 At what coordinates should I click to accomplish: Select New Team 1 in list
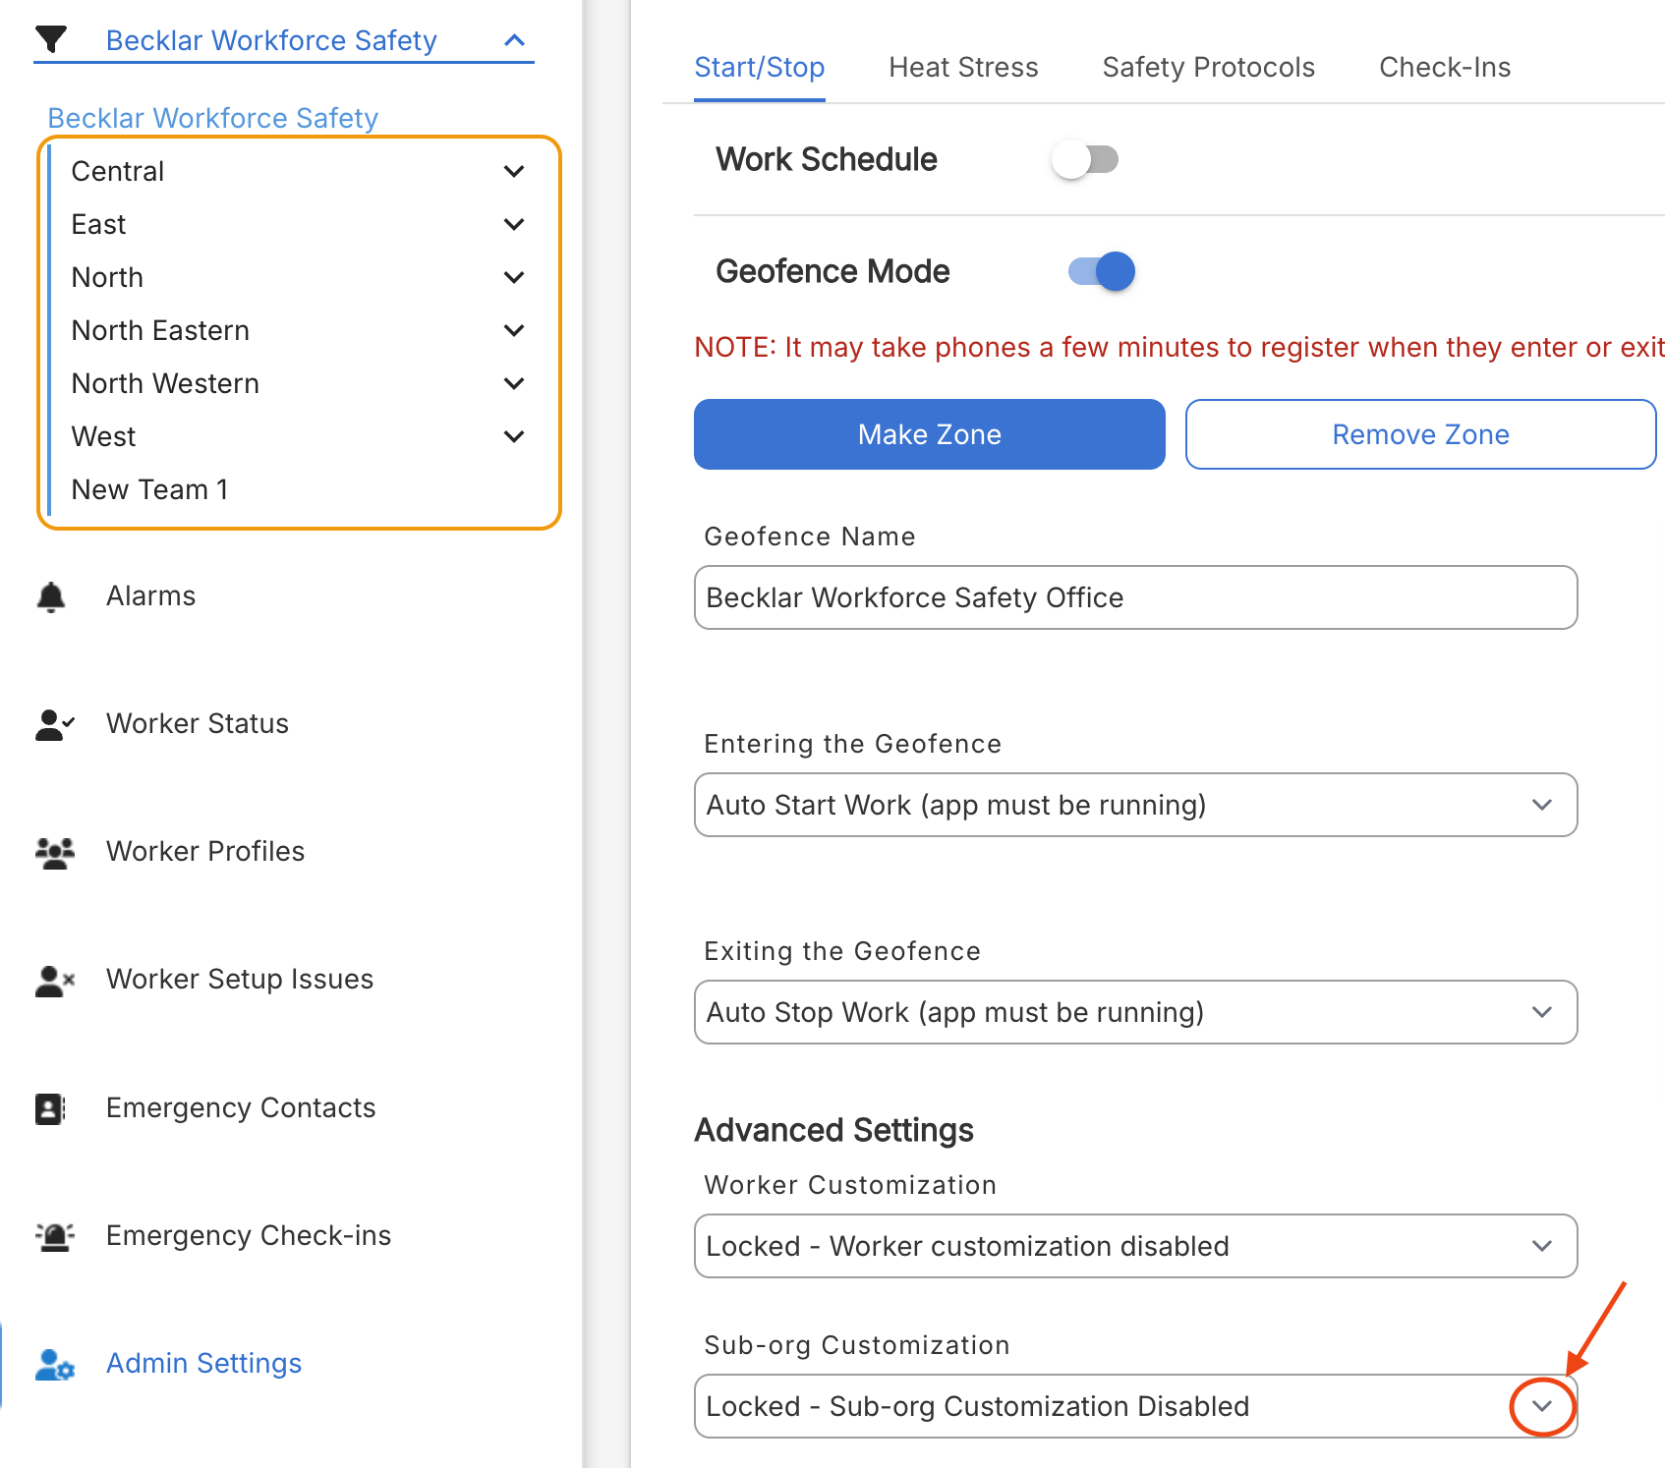point(150,489)
